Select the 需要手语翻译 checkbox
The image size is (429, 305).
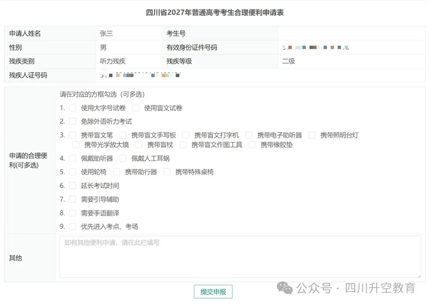point(73,213)
